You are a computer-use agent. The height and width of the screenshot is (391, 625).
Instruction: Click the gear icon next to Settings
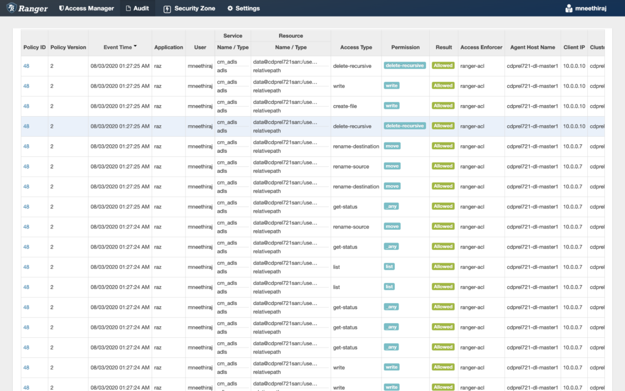click(x=229, y=8)
